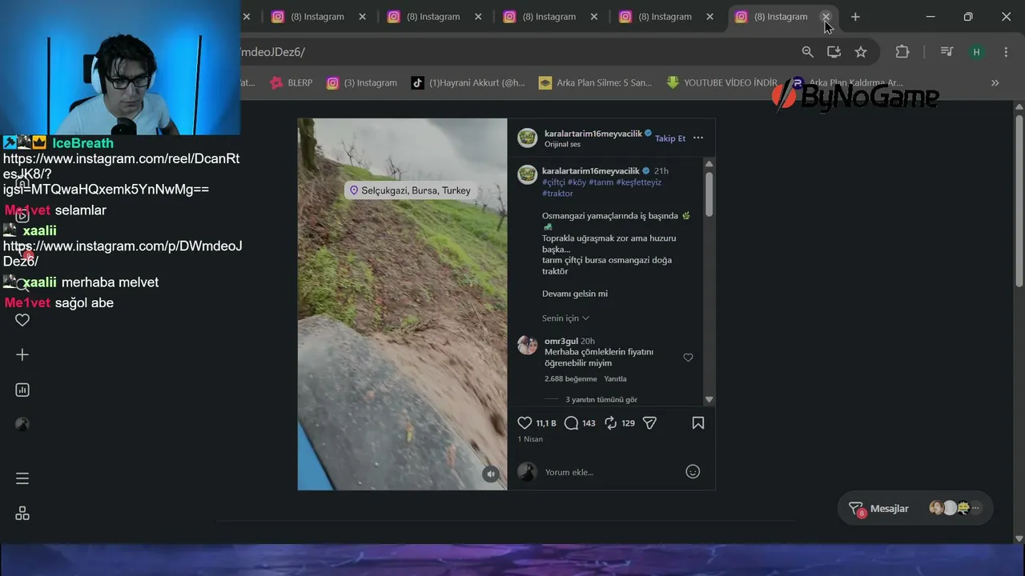Image resolution: width=1025 pixels, height=576 pixels.
Task: Like omr3gul's comment with the small heart
Action: pyautogui.click(x=688, y=358)
